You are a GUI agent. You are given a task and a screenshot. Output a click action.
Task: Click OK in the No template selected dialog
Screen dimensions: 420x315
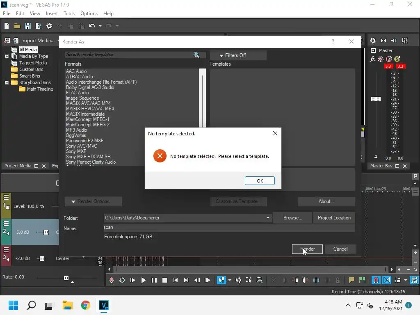coord(260,181)
